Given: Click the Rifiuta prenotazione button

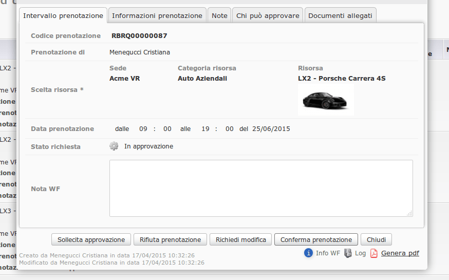Looking at the screenshot, I should [x=171, y=239].
